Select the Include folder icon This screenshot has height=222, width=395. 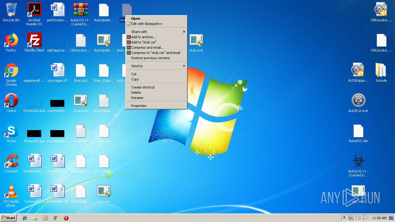(x=381, y=73)
